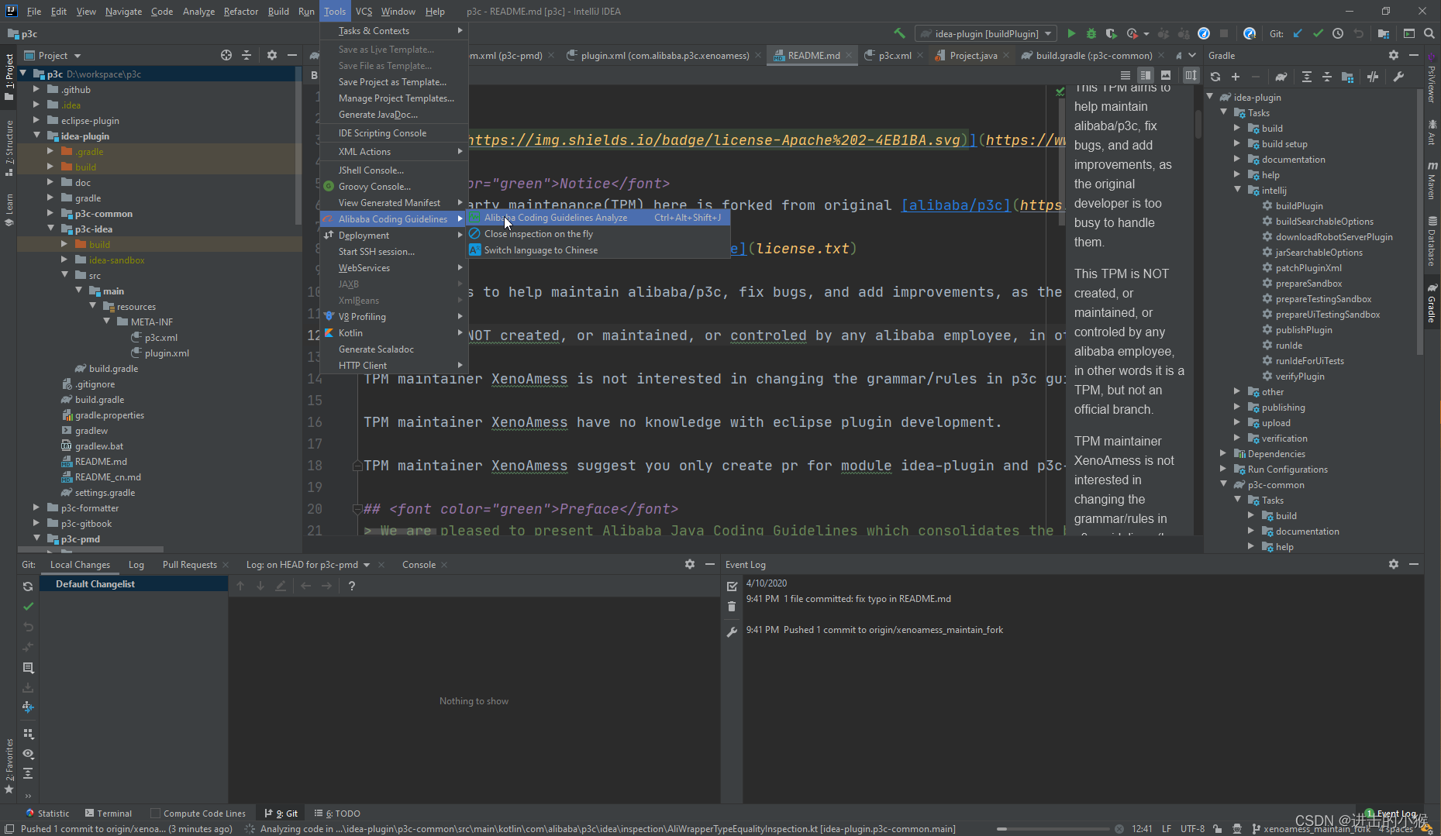Locate current file in Project tree
The height and width of the screenshot is (836, 1441).
[226, 55]
